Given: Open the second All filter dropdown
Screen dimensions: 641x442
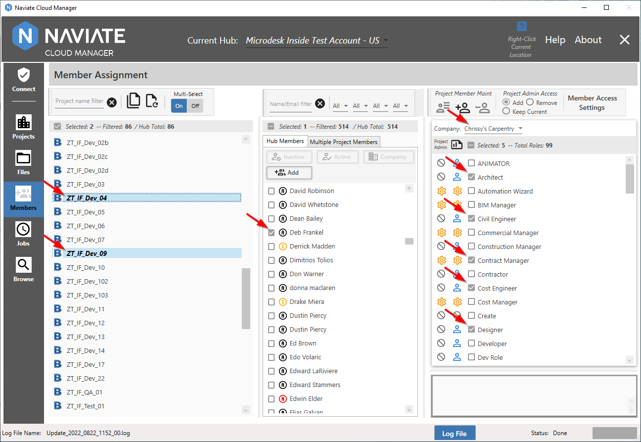Looking at the screenshot, I should click(360, 106).
